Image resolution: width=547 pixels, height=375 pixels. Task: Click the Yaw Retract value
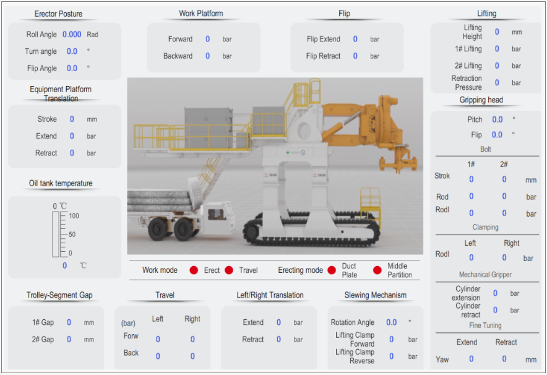pos(504,359)
